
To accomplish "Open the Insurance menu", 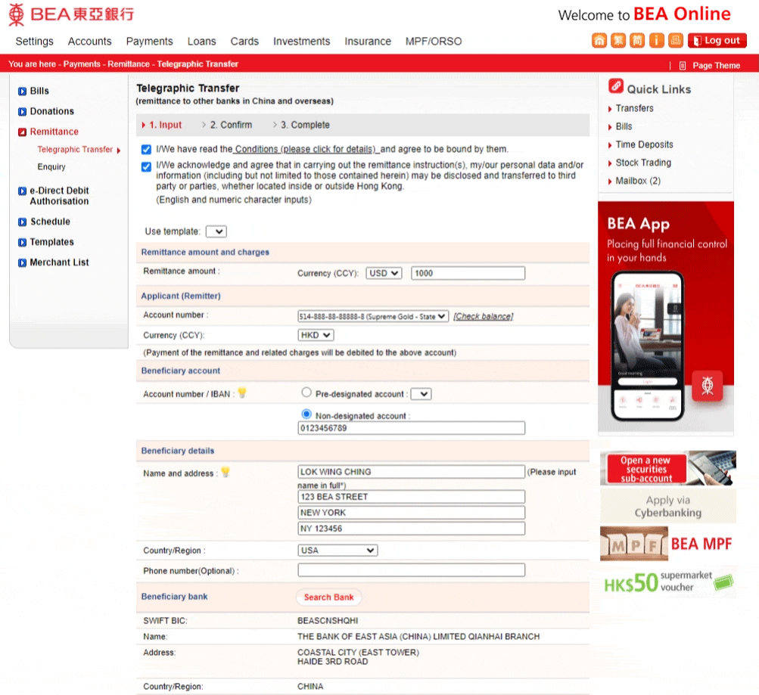I will (x=368, y=42).
